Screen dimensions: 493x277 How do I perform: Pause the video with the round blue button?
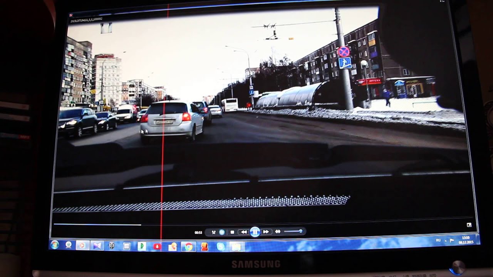coord(255,232)
